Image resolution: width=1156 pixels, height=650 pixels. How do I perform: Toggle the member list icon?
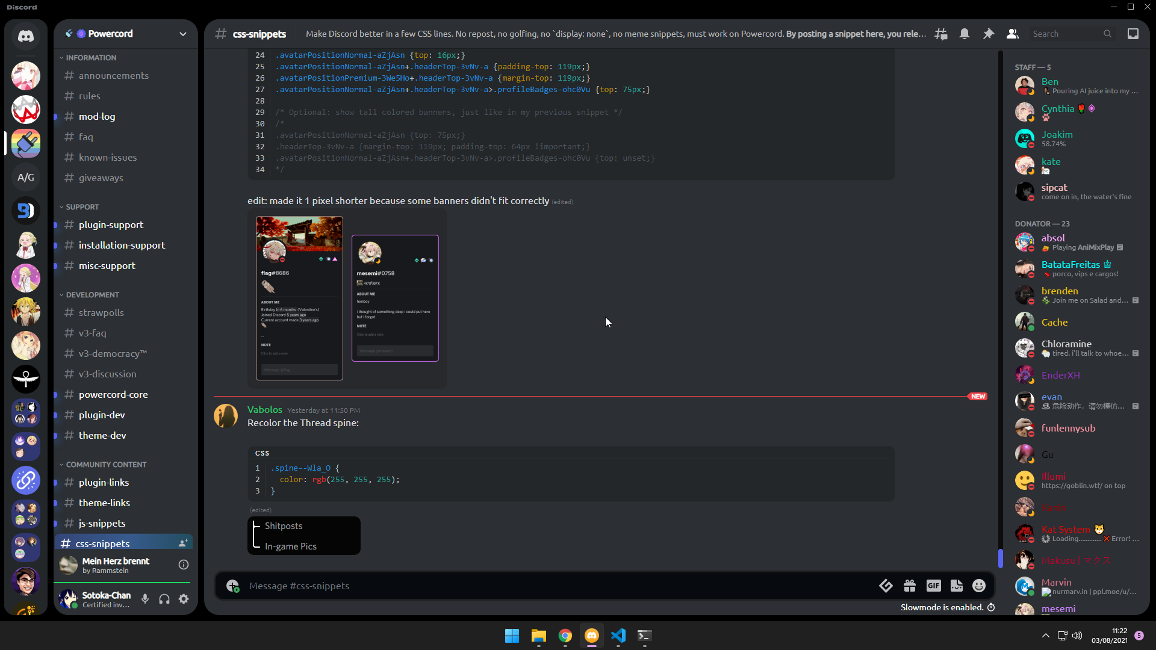1013,34
